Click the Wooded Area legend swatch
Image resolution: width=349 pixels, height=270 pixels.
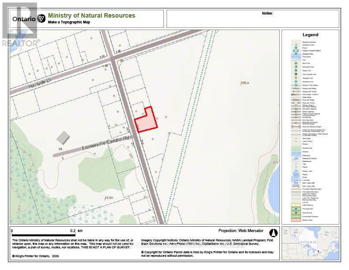click(x=296, y=148)
